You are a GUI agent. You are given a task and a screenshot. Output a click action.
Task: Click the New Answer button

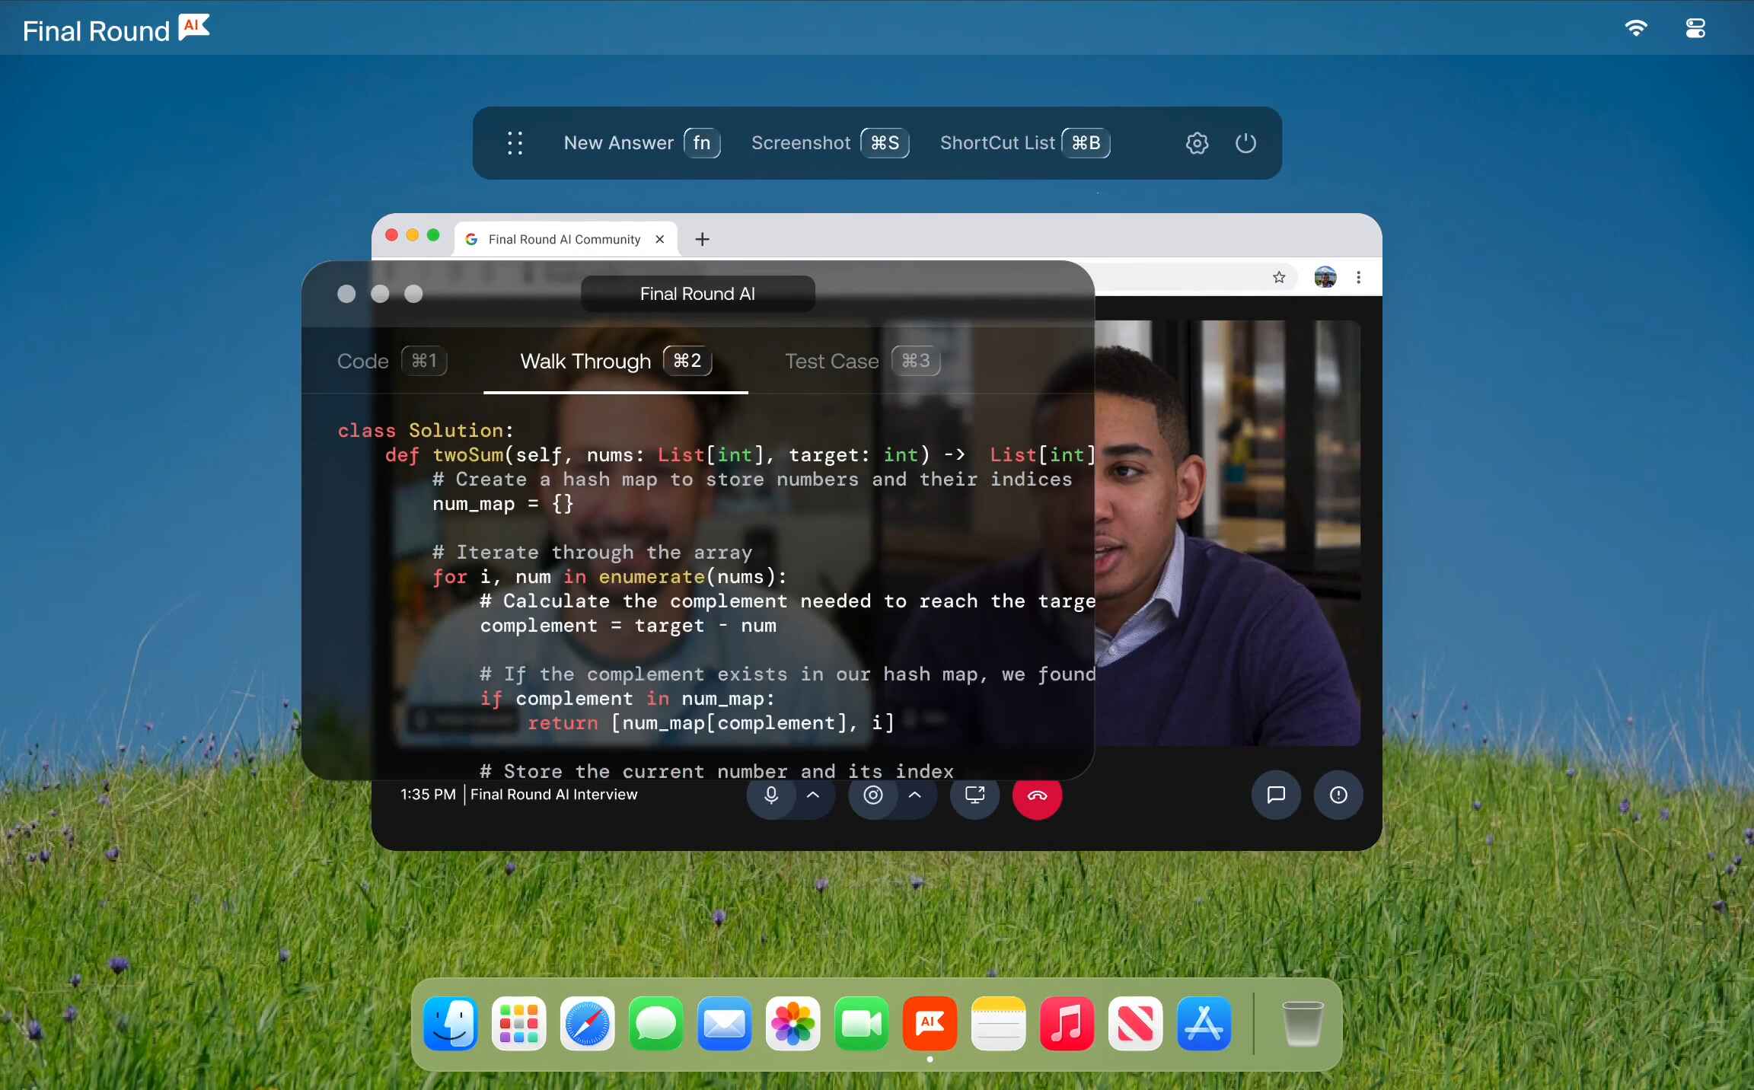(x=619, y=142)
